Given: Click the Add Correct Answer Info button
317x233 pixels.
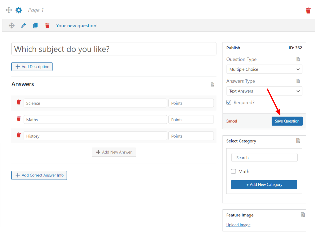Looking at the screenshot, I should point(39,175).
